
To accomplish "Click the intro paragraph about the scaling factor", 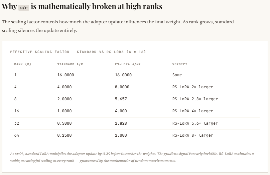I will coord(118,26).
